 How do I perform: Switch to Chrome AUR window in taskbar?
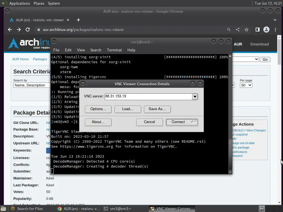(x=79, y=209)
